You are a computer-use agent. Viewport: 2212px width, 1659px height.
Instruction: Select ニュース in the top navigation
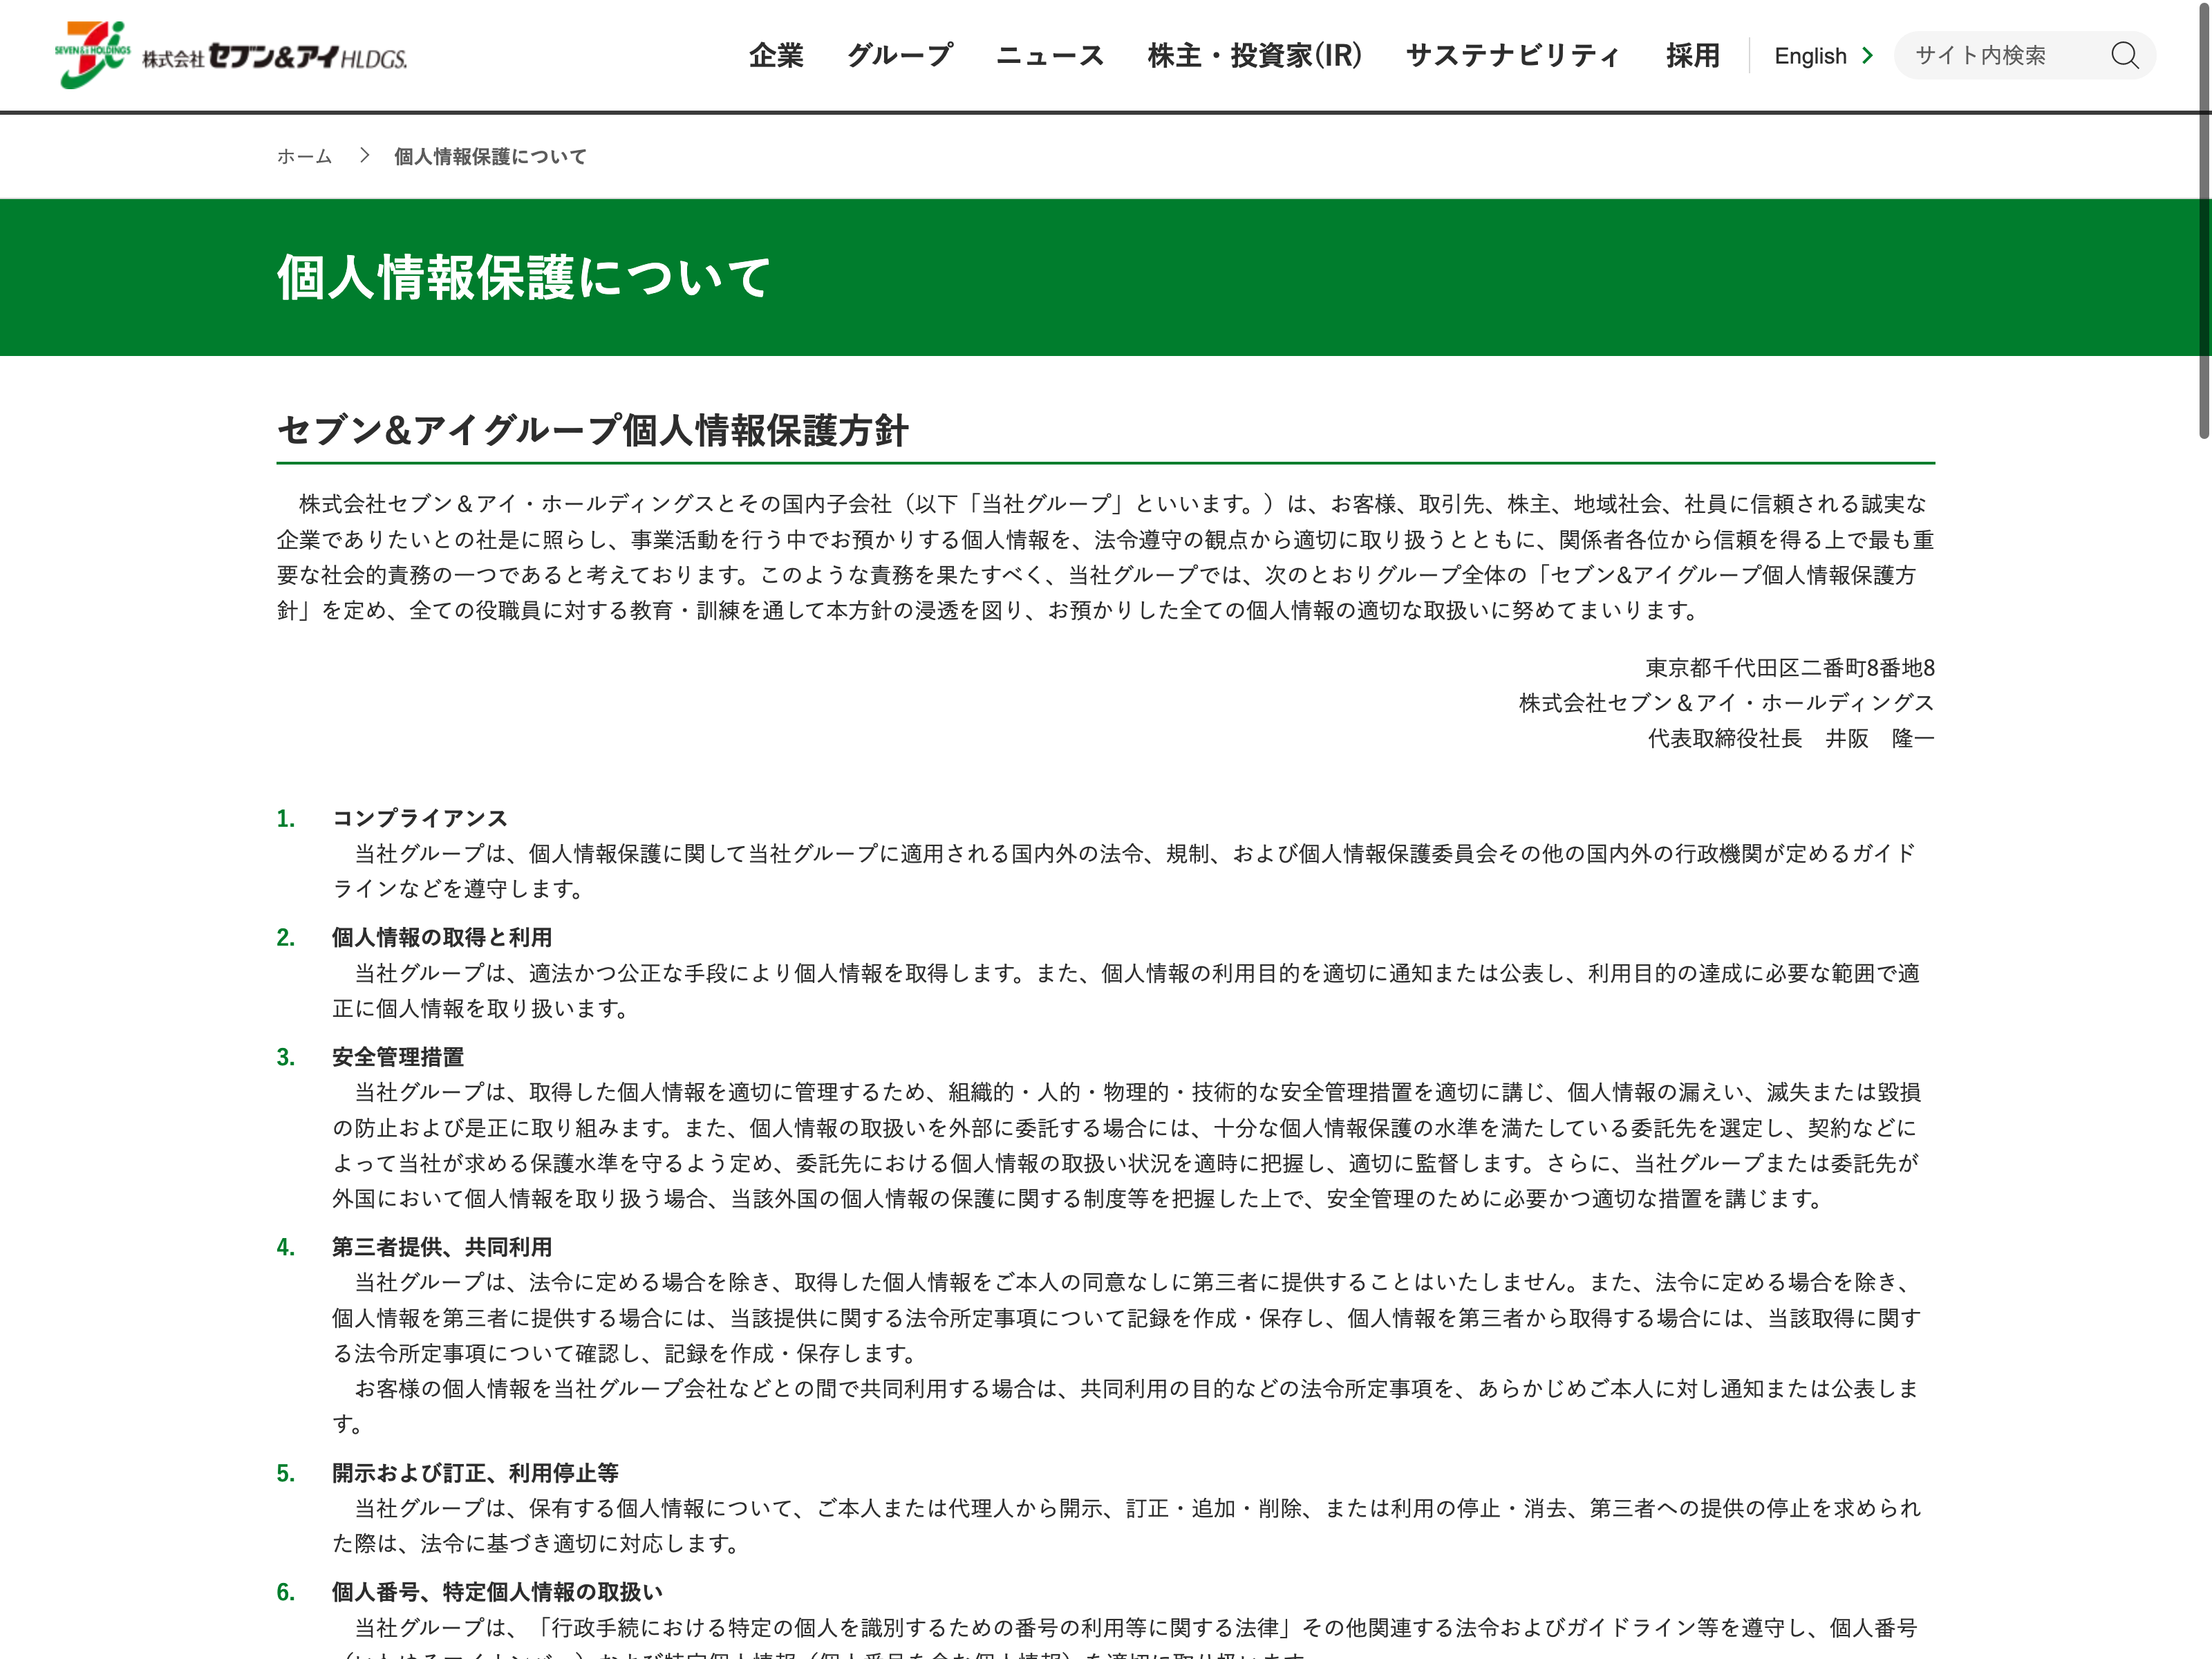(1050, 56)
